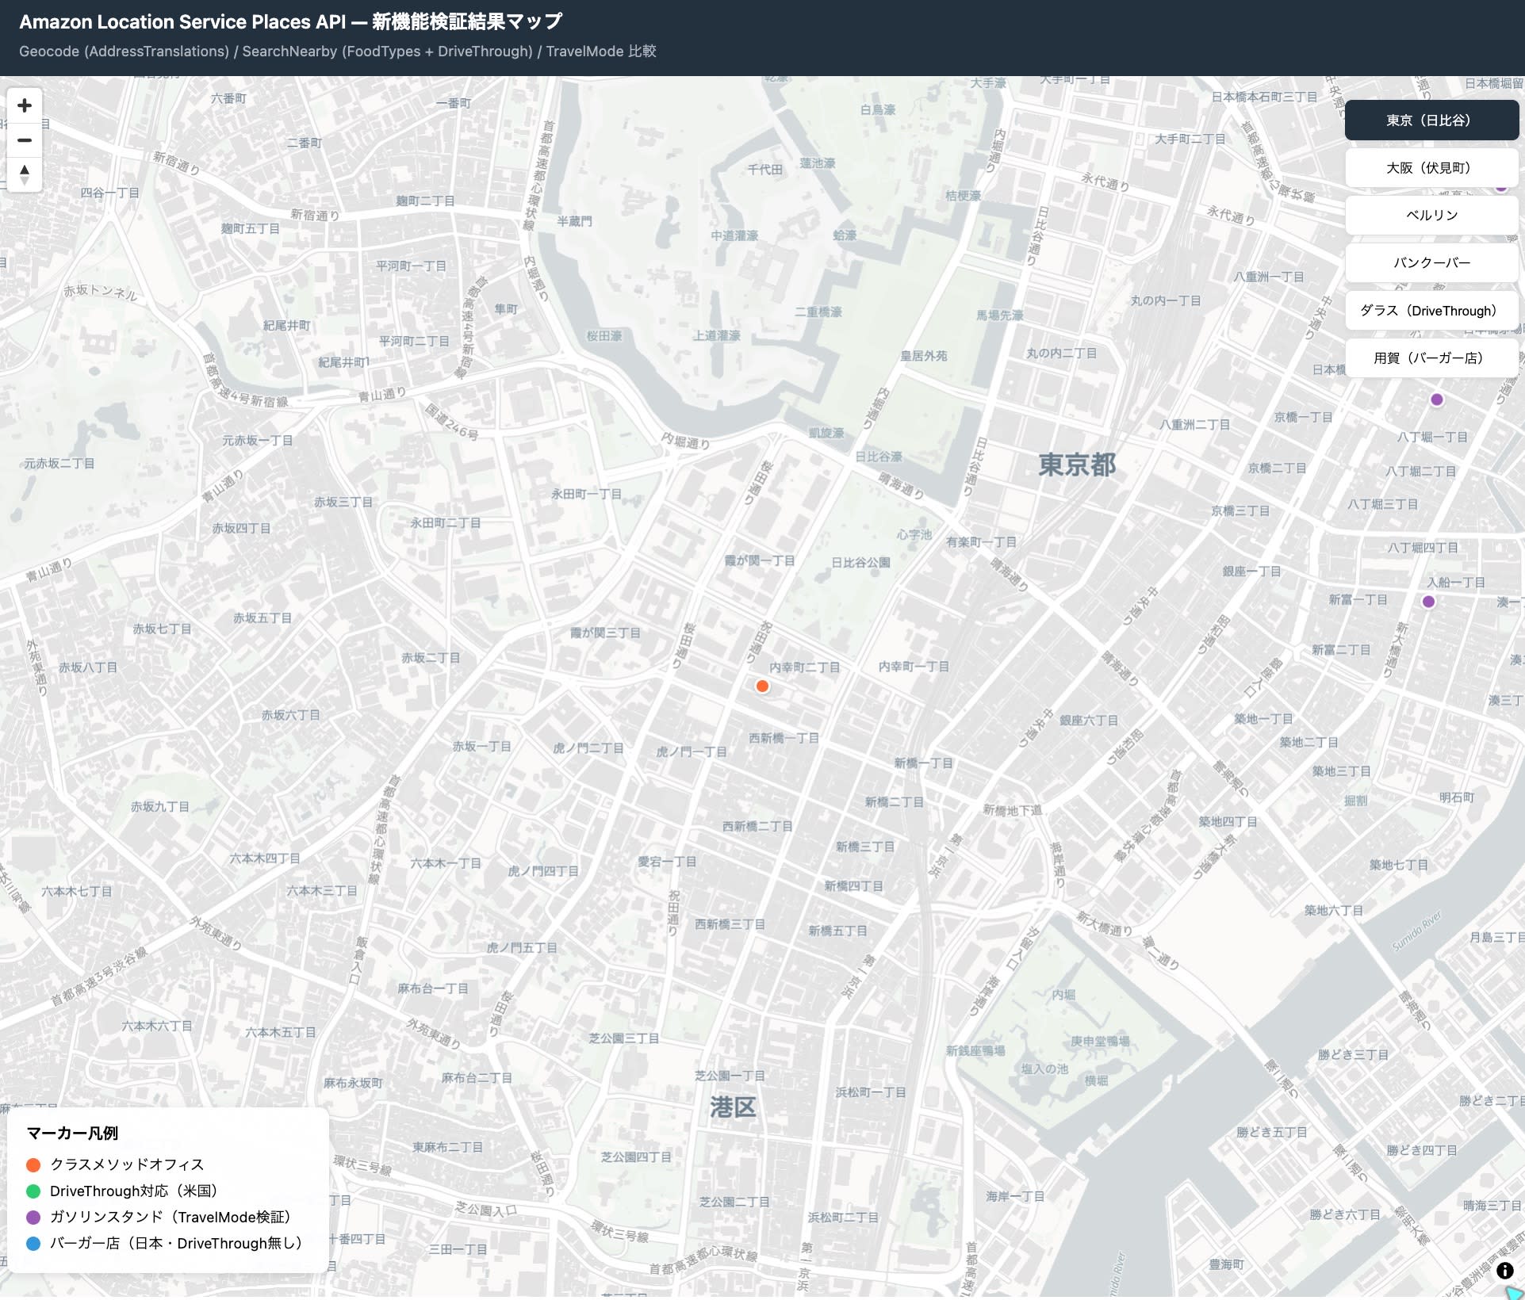1525x1300 pixels.
Task: Click blue バーガー店 legend swatch
Action: pyautogui.click(x=33, y=1244)
